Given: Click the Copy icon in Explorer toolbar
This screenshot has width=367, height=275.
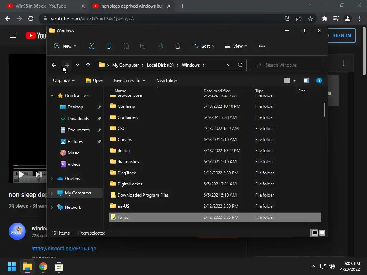Looking at the screenshot, I should click(109, 46).
